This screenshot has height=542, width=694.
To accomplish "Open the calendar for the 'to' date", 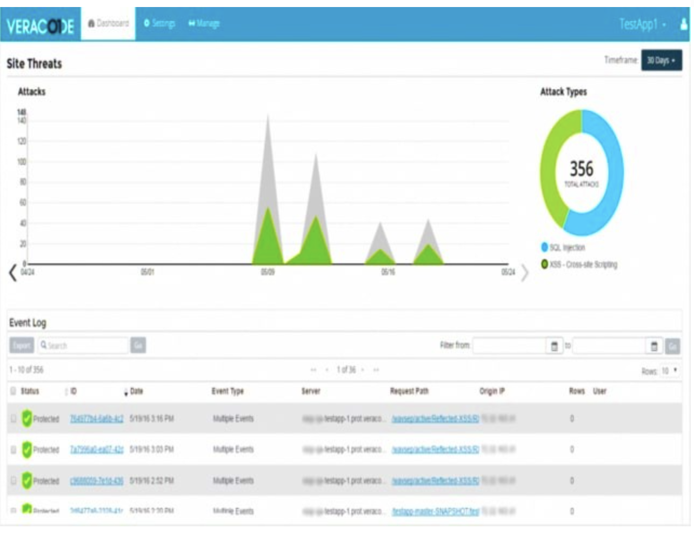I will [x=654, y=346].
